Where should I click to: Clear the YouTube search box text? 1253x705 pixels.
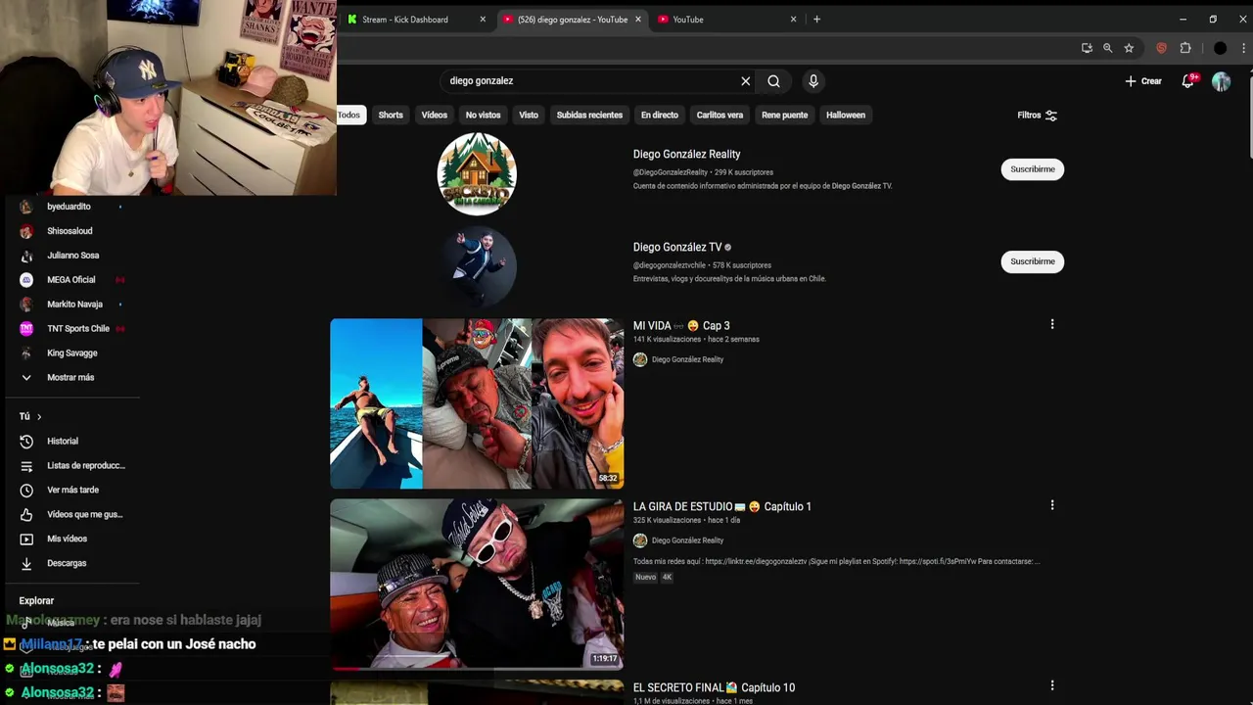click(x=745, y=81)
